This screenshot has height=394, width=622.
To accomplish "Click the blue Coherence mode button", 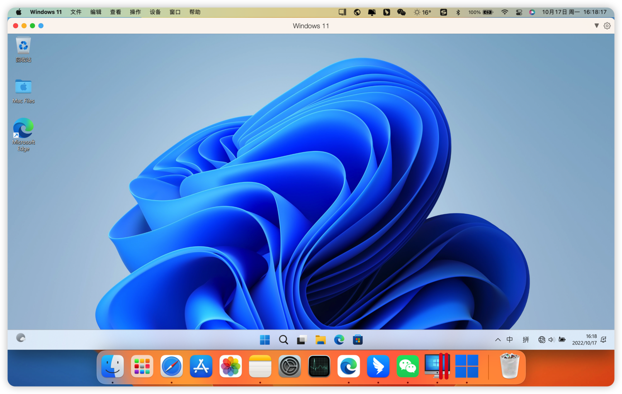I will click(x=41, y=26).
